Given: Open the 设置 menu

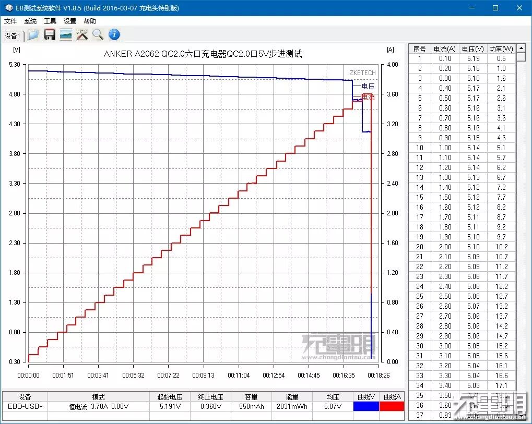Looking at the screenshot, I should pyautogui.click(x=70, y=21).
